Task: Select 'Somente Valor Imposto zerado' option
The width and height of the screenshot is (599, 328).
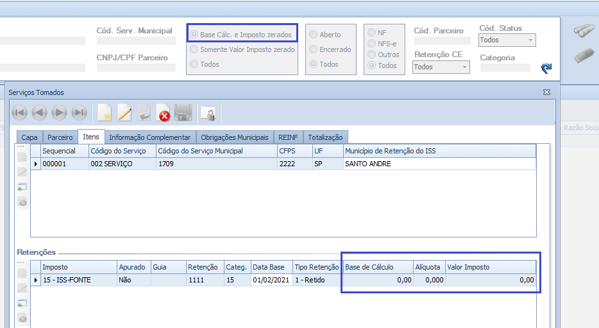Action: click(194, 49)
